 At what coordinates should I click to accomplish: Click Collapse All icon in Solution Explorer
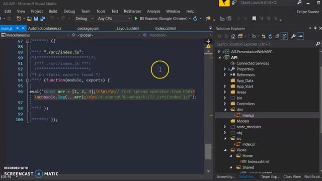[277, 36]
